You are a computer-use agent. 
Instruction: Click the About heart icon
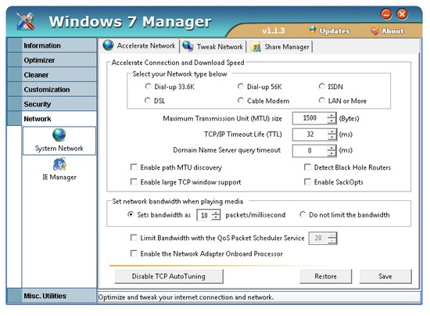tap(374, 31)
